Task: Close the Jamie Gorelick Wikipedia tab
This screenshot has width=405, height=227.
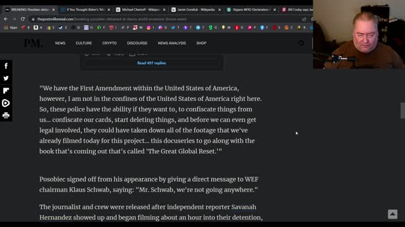Action: pos(220,10)
